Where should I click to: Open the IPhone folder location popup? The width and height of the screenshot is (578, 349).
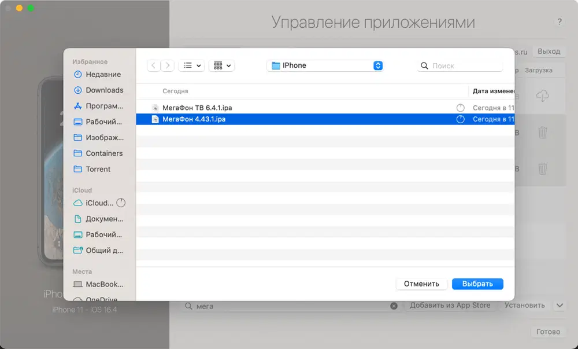[x=325, y=65]
